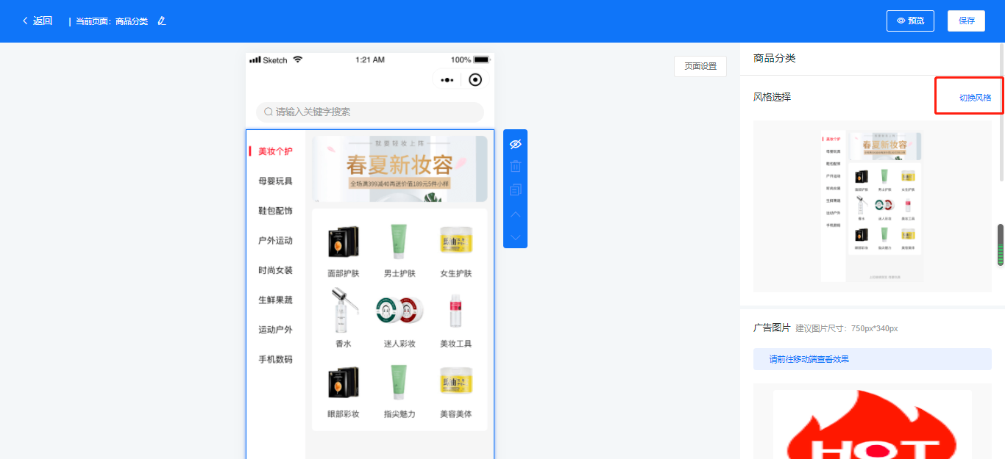Image resolution: width=1005 pixels, height=459 pixels.
Task: Click the circular target icon in phone preview
Action: tap(475, 80)
